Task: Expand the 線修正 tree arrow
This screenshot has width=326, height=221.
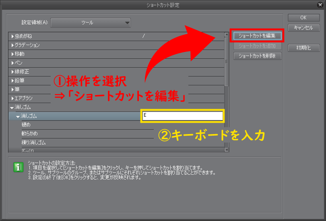Action: pyautogui.click(x=12, y=72)
